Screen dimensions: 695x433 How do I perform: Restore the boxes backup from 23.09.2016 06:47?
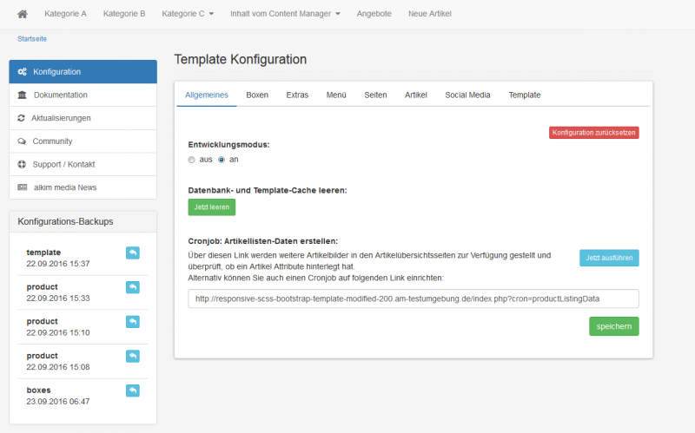tap(133, 390)
